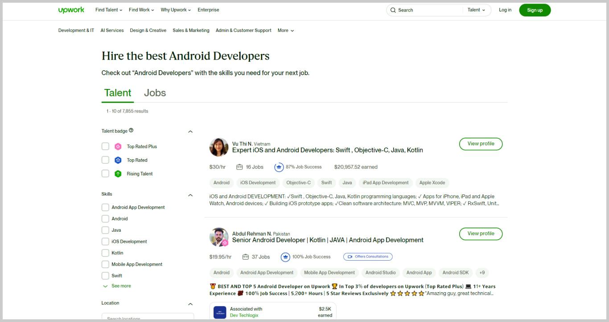
Task: Click the Top Rated Plus pink badge icon
Action: (x=118, y=146)
